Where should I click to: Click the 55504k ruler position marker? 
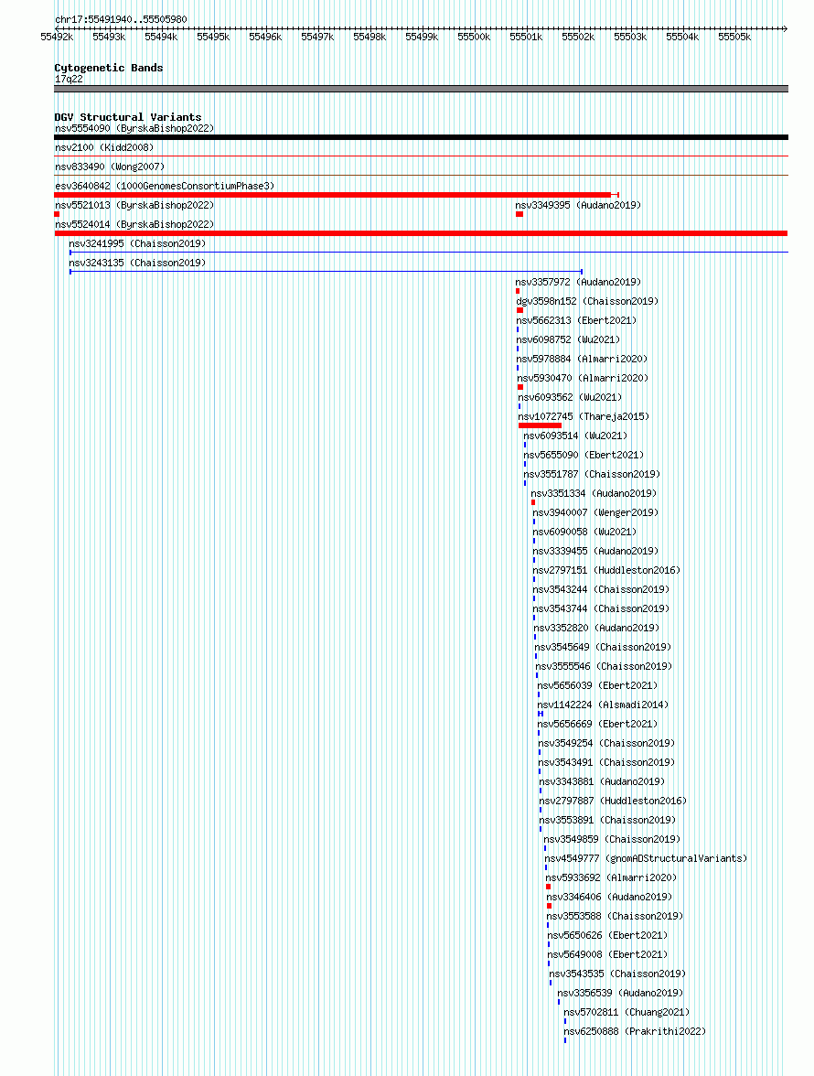tap(682, 37)
